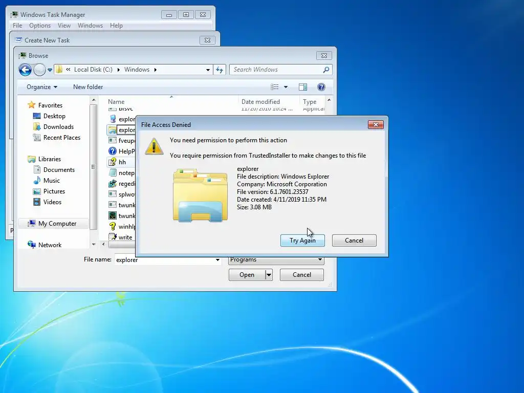This screenshot has width=524, height=393.
Task: Click Local Disk (C:) in the breadcrumb
Action: click(x=93, y=70)
